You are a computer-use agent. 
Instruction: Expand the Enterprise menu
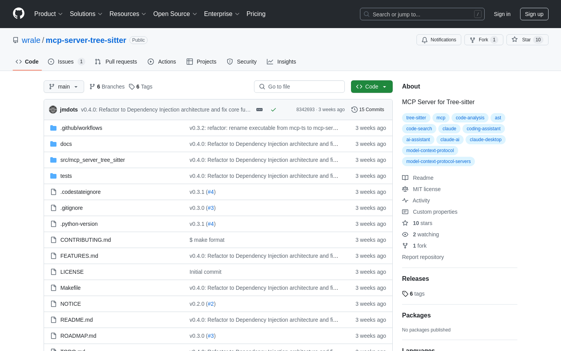[222, 14]
